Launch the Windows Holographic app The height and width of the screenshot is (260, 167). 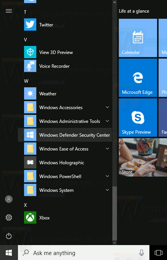click(x=65, y=162)
